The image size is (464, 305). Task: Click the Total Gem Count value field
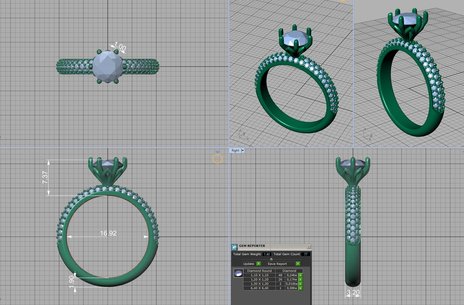(x=306, y=254)
